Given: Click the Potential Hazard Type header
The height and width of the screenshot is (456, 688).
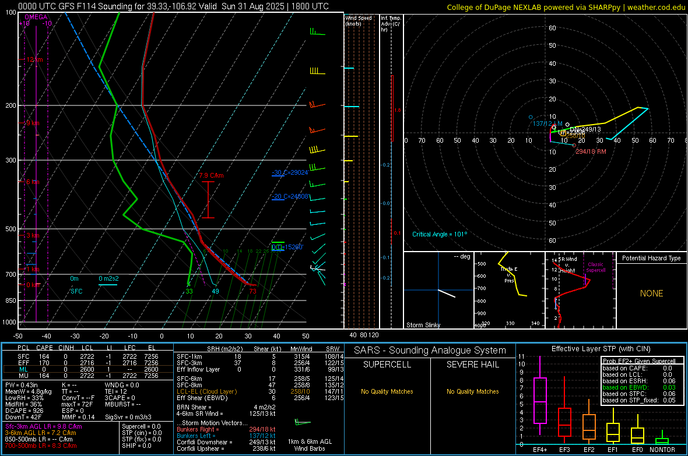Looking at the screenshot, I should 651,258.
